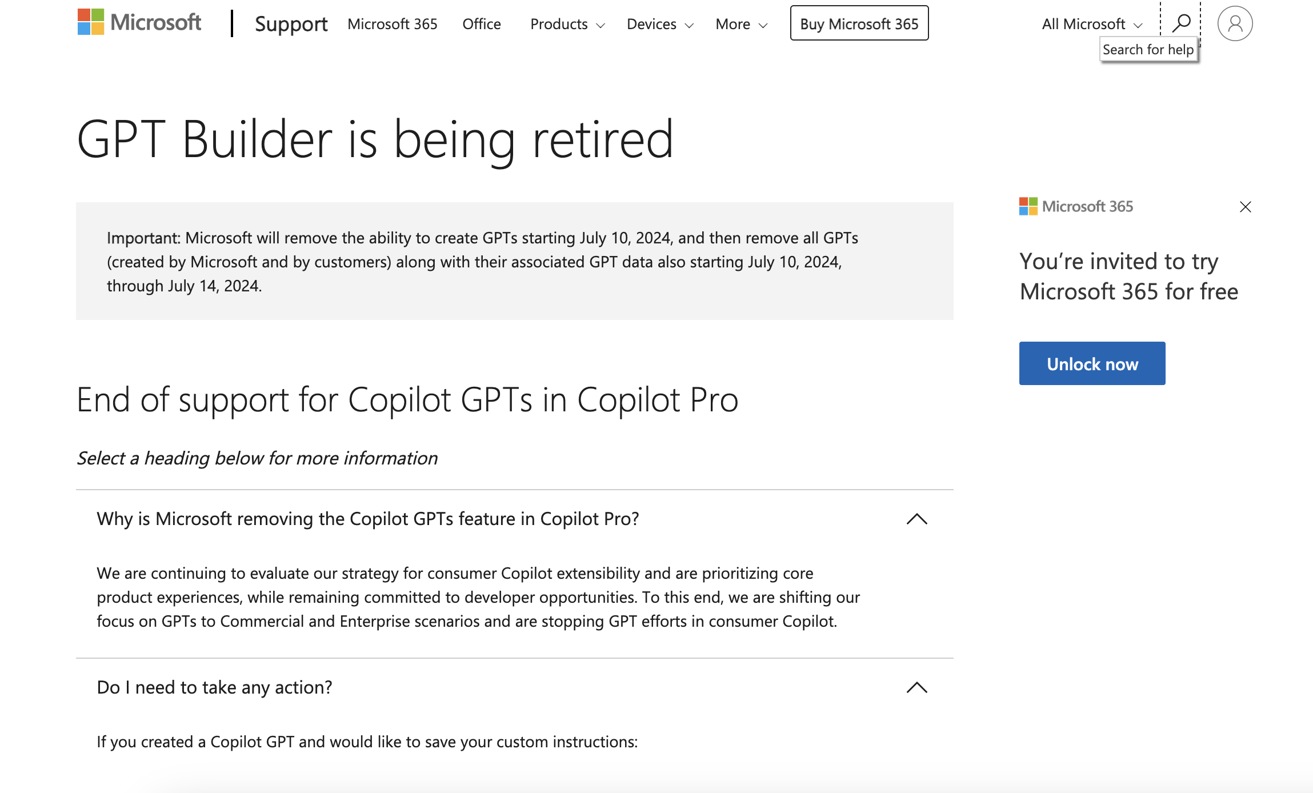Image resolution: width=1313 pixels, height=793 pixels.
Task: Click the Buy Microsoft 365 button
Action: pos(859,23)
